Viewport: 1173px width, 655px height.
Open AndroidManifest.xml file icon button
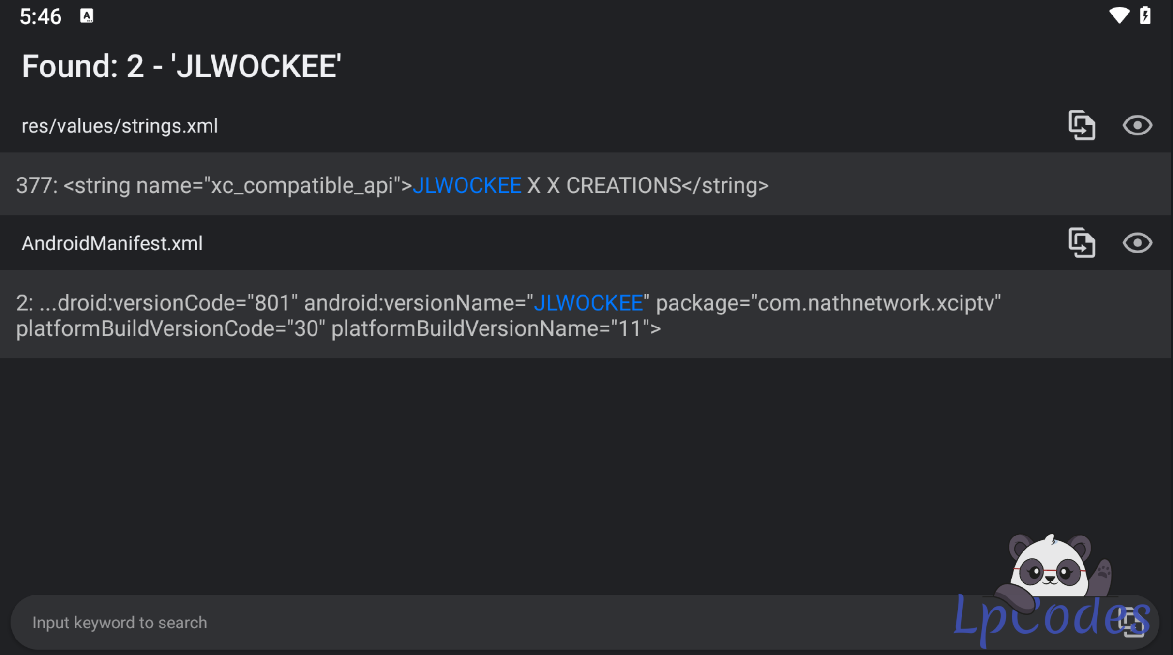[1082, 243]
